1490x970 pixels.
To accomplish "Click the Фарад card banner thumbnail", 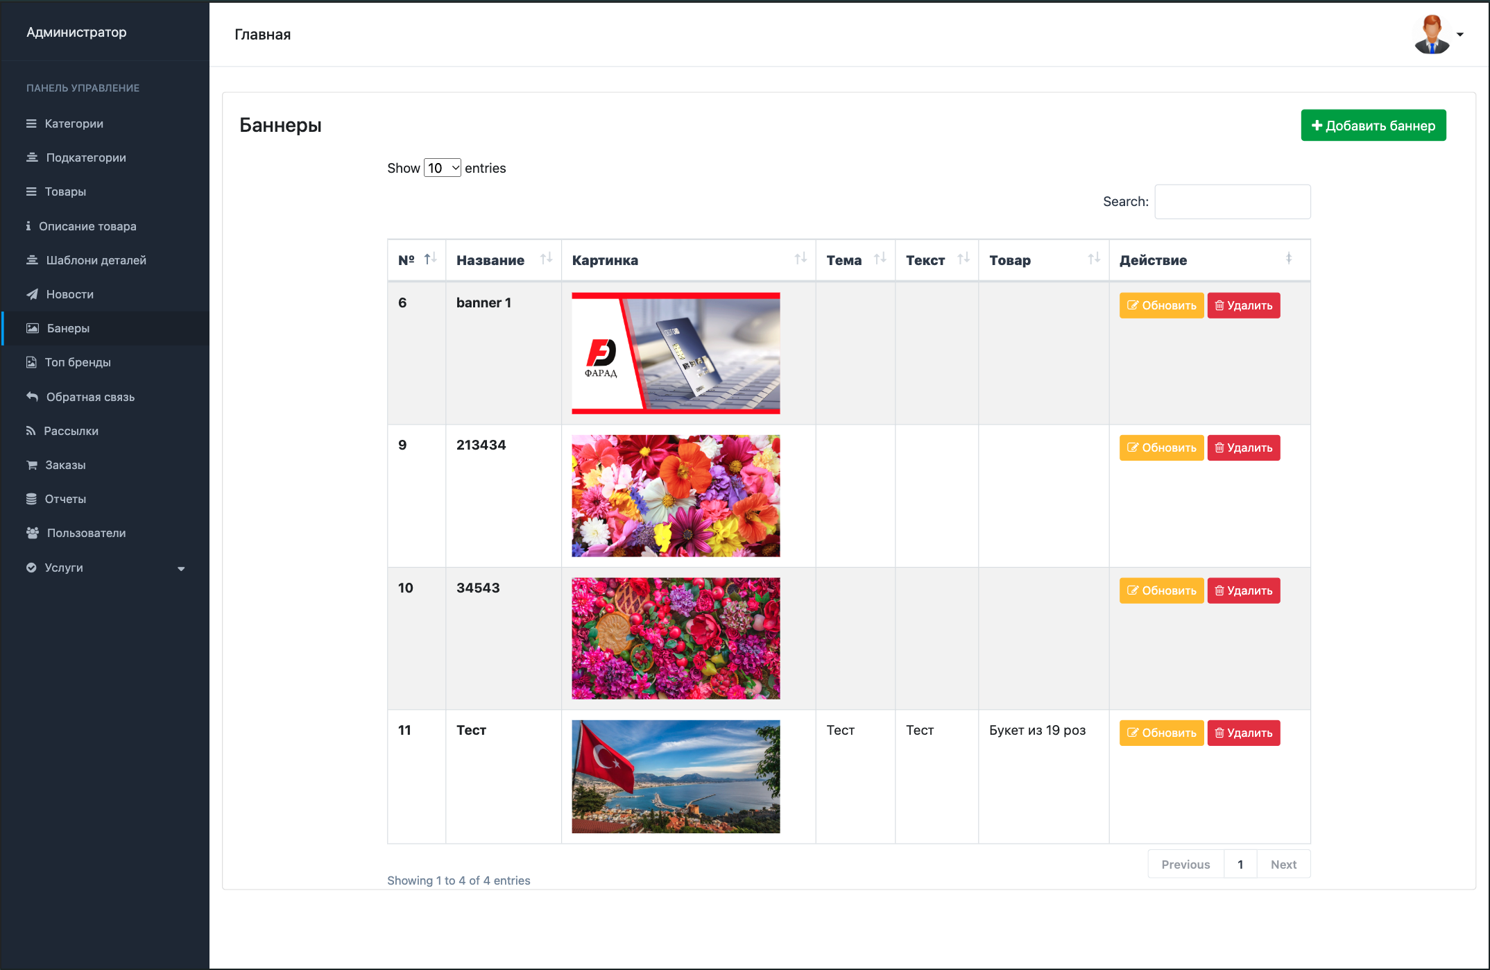I will (x=676, y=353).
